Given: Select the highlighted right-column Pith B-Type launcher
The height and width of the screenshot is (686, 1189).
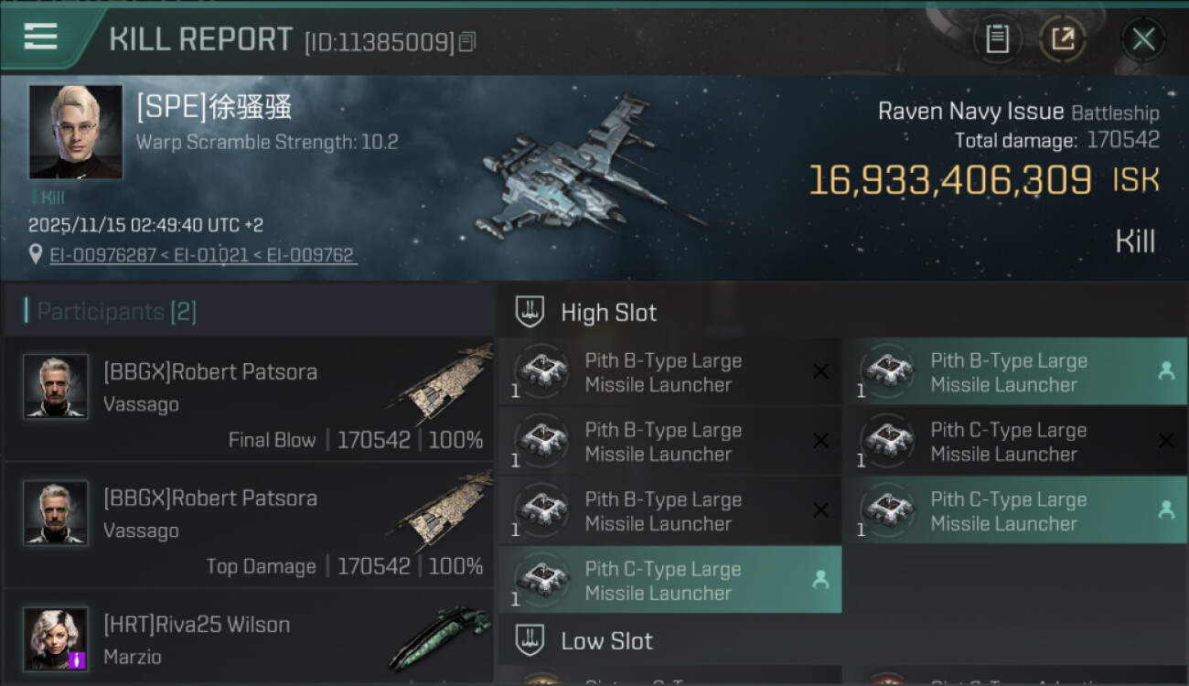Looking at the screenshot, I should tap(1015, 372).
